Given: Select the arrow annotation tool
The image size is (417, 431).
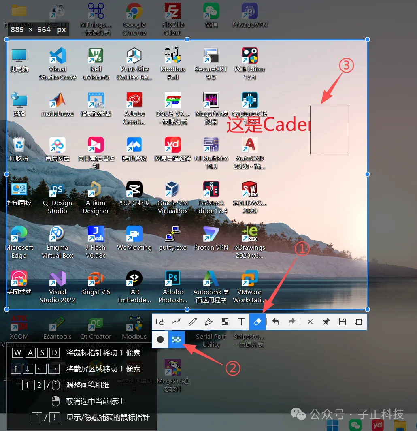Looking at the screenshot, I should (177, 321).
